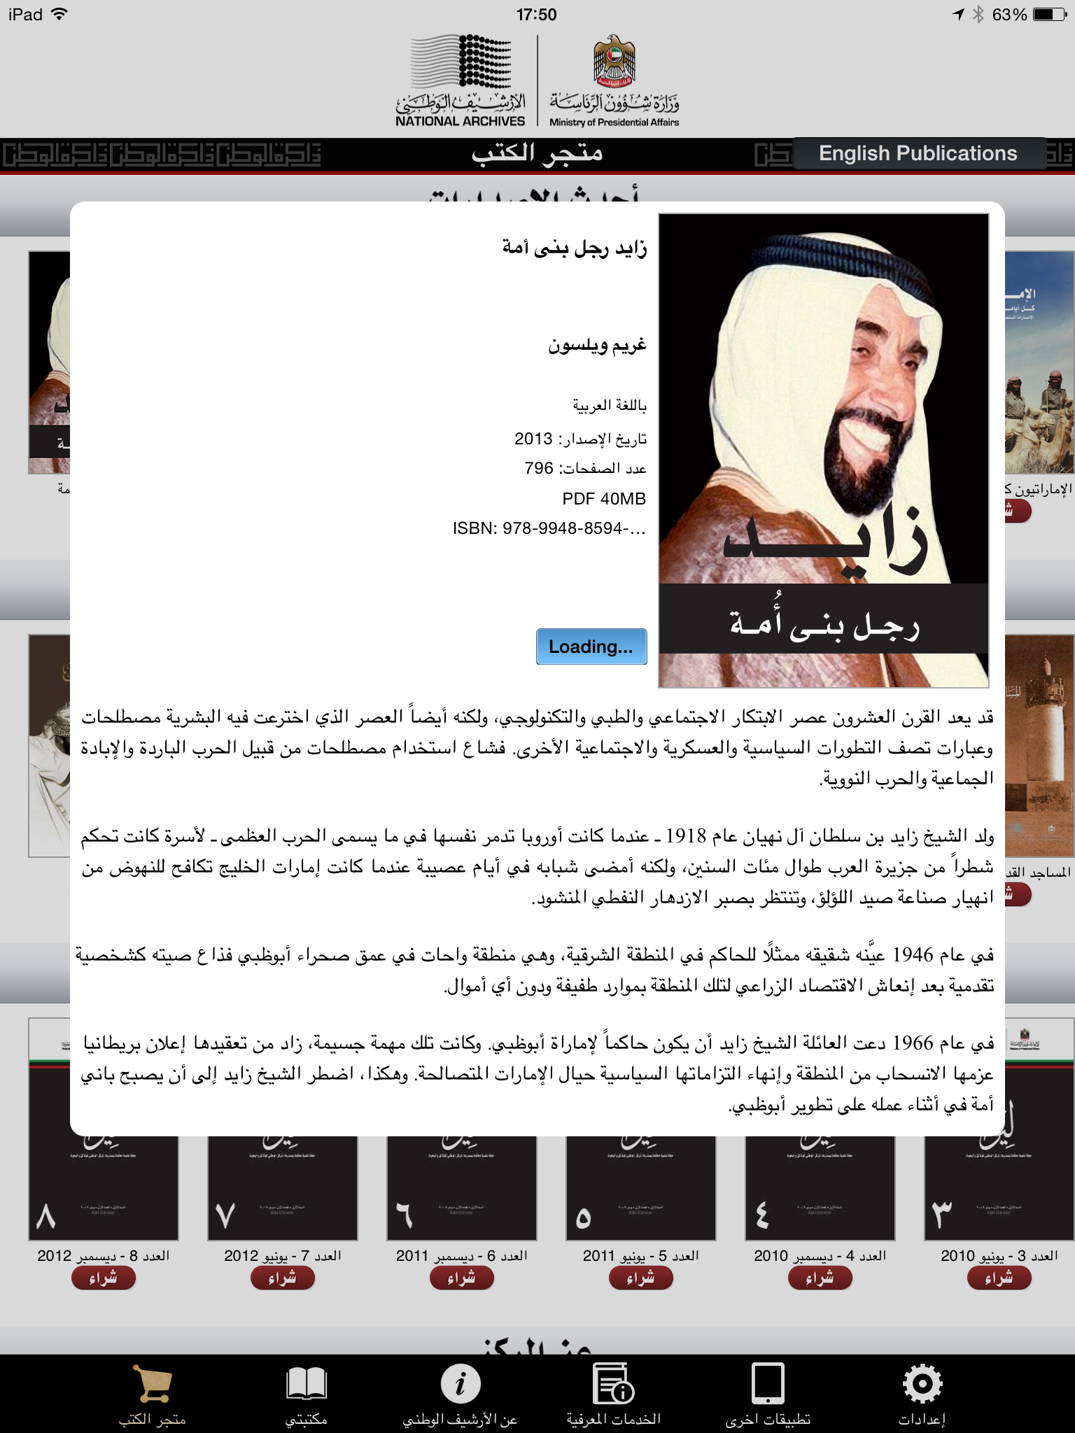Tap the camel riders book cover at right
The height and width of the screenshot is (1433, 1075).
[1040, 362]
